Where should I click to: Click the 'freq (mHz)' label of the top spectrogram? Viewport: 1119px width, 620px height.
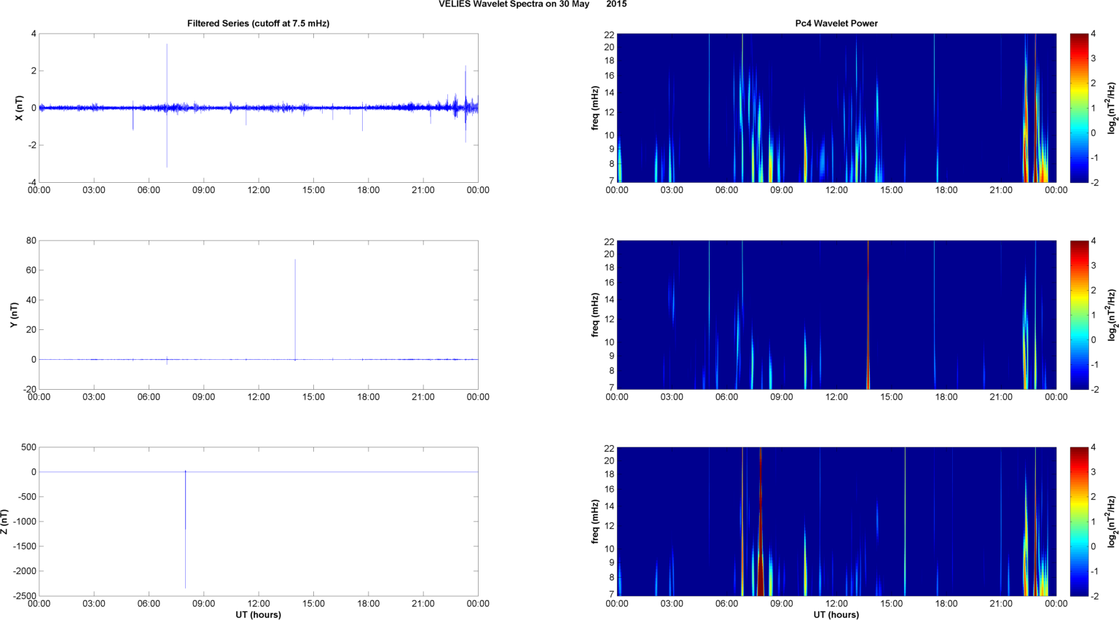point(596,108)
